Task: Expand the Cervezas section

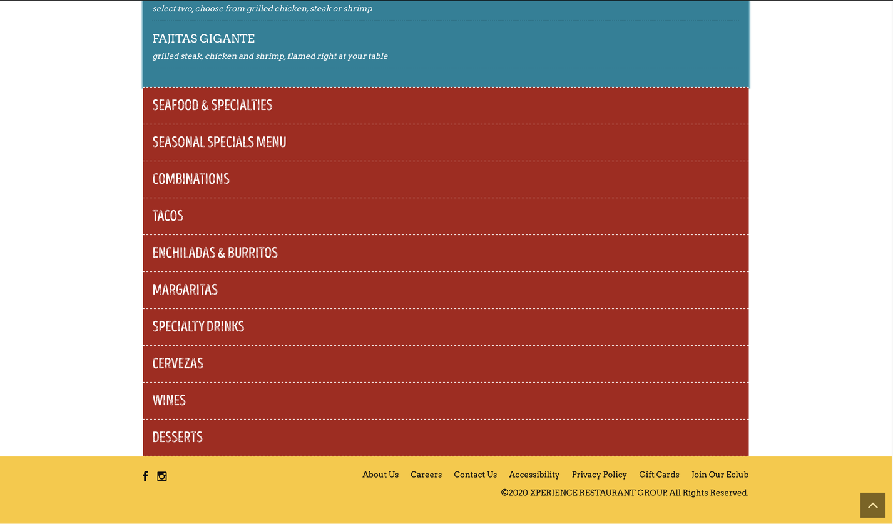Action: click(178, 363)
